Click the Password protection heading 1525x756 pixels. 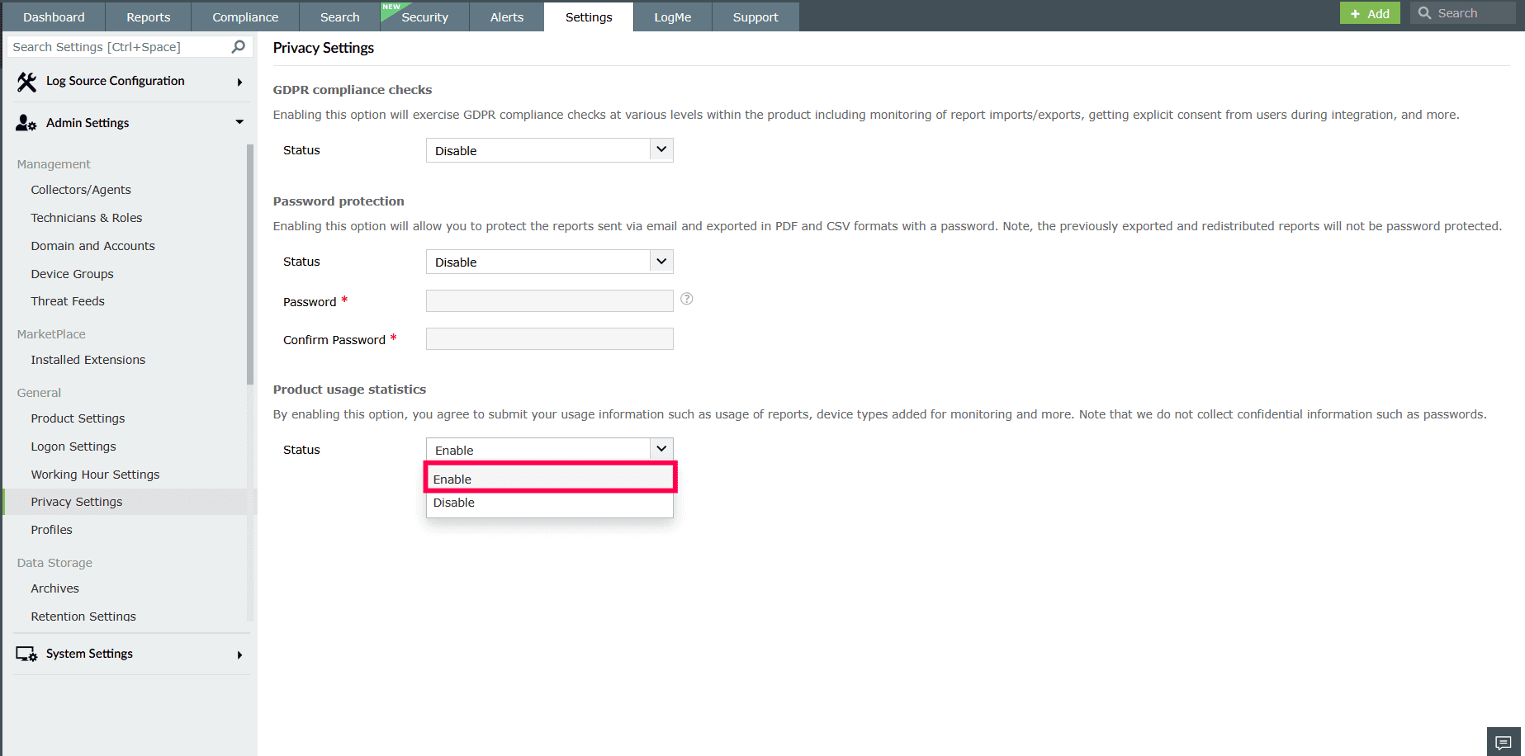[339, 201]
